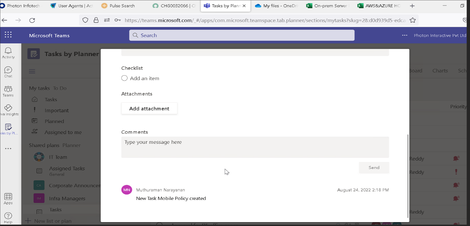
Task: Select the Planned tasks view
Action: coord(54,121)
